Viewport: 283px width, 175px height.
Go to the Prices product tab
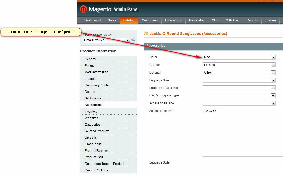(108, 66)
